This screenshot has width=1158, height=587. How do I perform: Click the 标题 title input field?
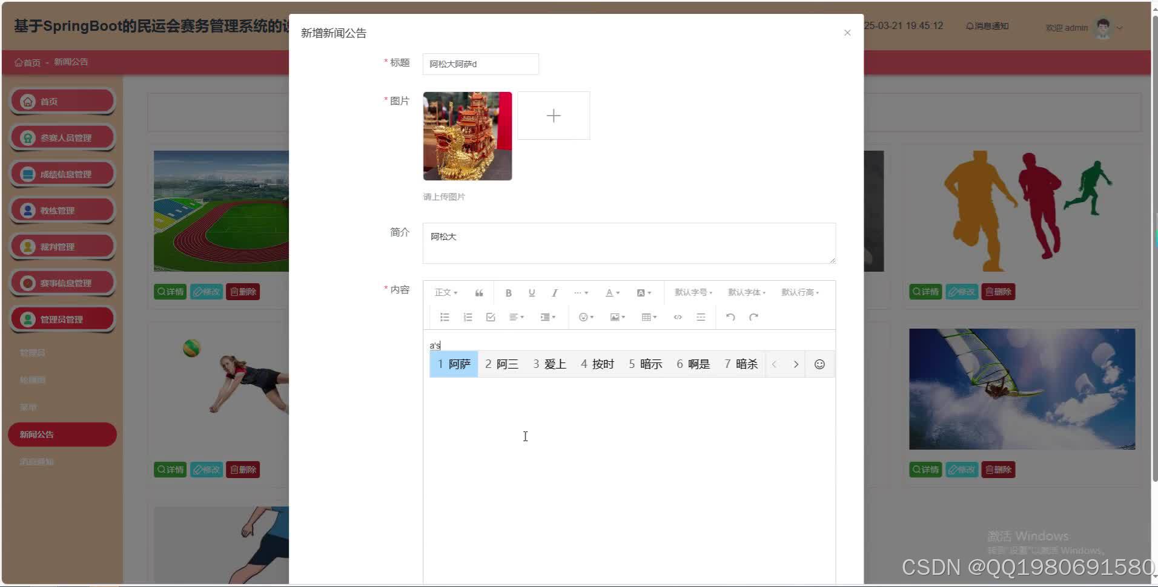point(480,64)
